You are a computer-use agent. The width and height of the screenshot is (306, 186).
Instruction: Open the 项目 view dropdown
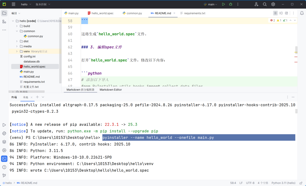pyautogui.click(x=16, y=13)
